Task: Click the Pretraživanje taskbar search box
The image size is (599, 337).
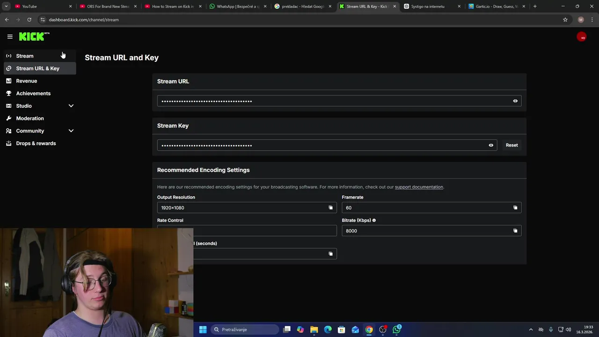Action: (244, 330)
